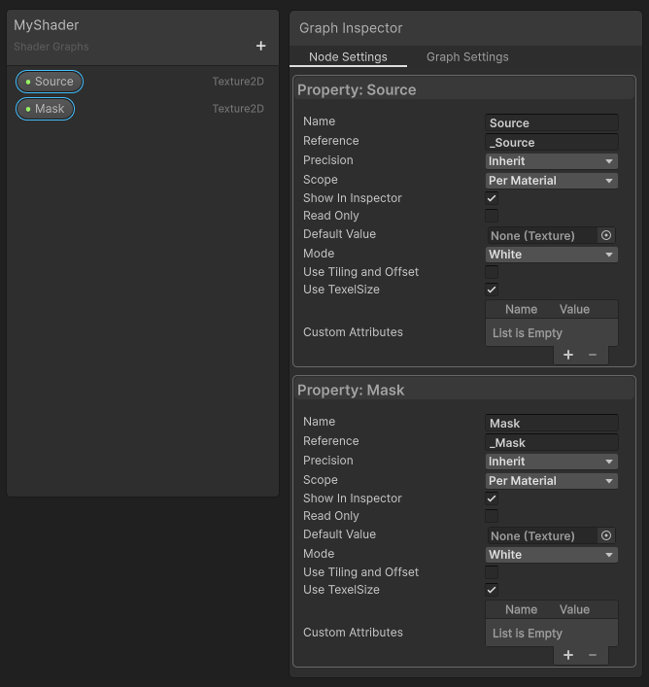Add custom attribute to Source property
This screenshot has height=687, width=649.
click(x=568, y=355)
